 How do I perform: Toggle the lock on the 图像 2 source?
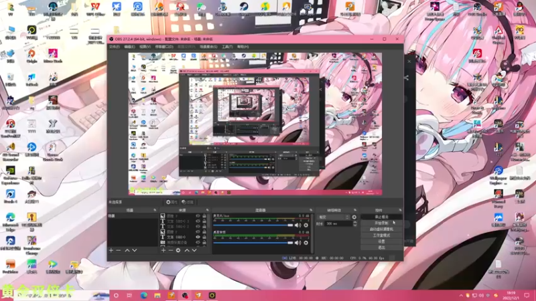click(204, 231)
